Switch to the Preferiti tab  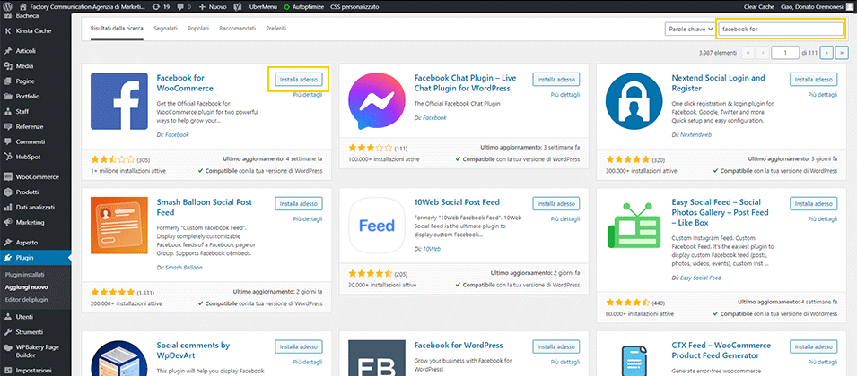pyautogui.click(x=276, y=28)
